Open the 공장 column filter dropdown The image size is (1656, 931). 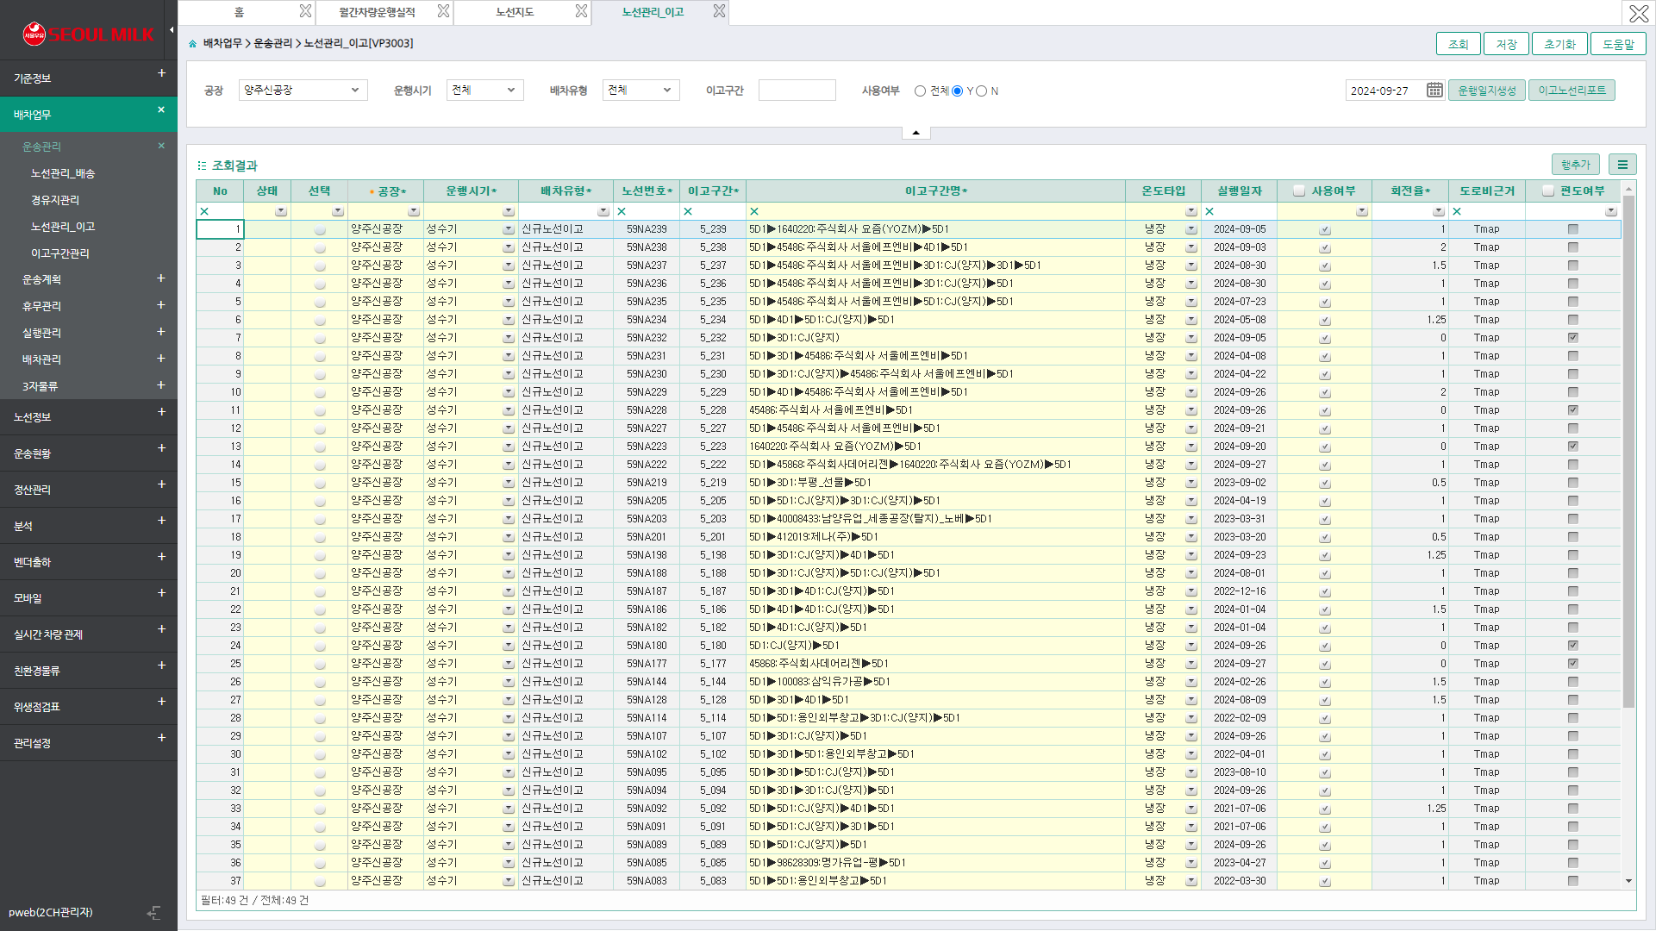414,211
